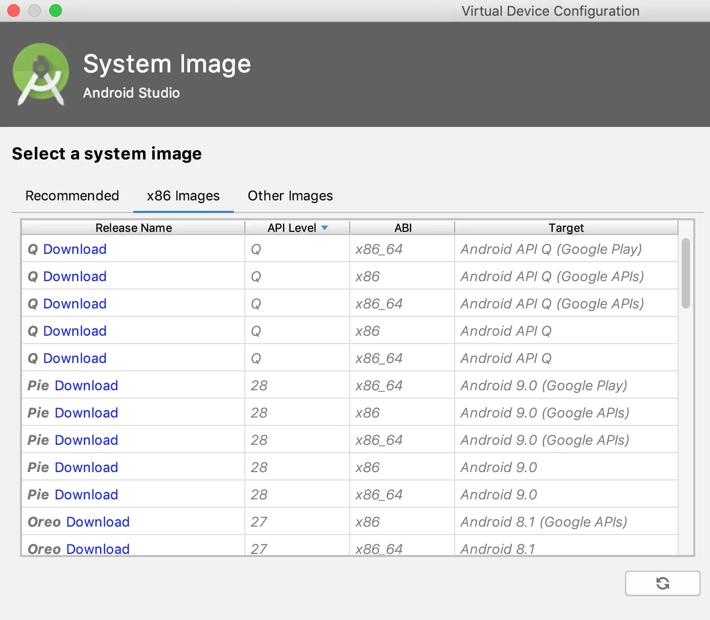
Task: Download Q x86 Google APIs image
Action: pos(74,276)
